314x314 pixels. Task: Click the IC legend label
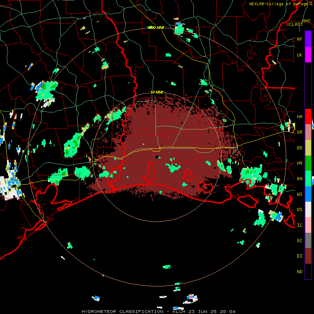point(299,225)
